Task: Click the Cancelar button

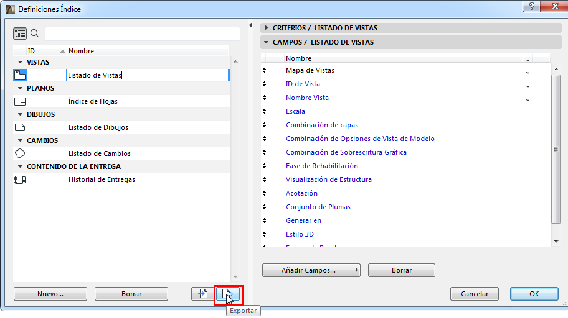Action: click(475, 294)
